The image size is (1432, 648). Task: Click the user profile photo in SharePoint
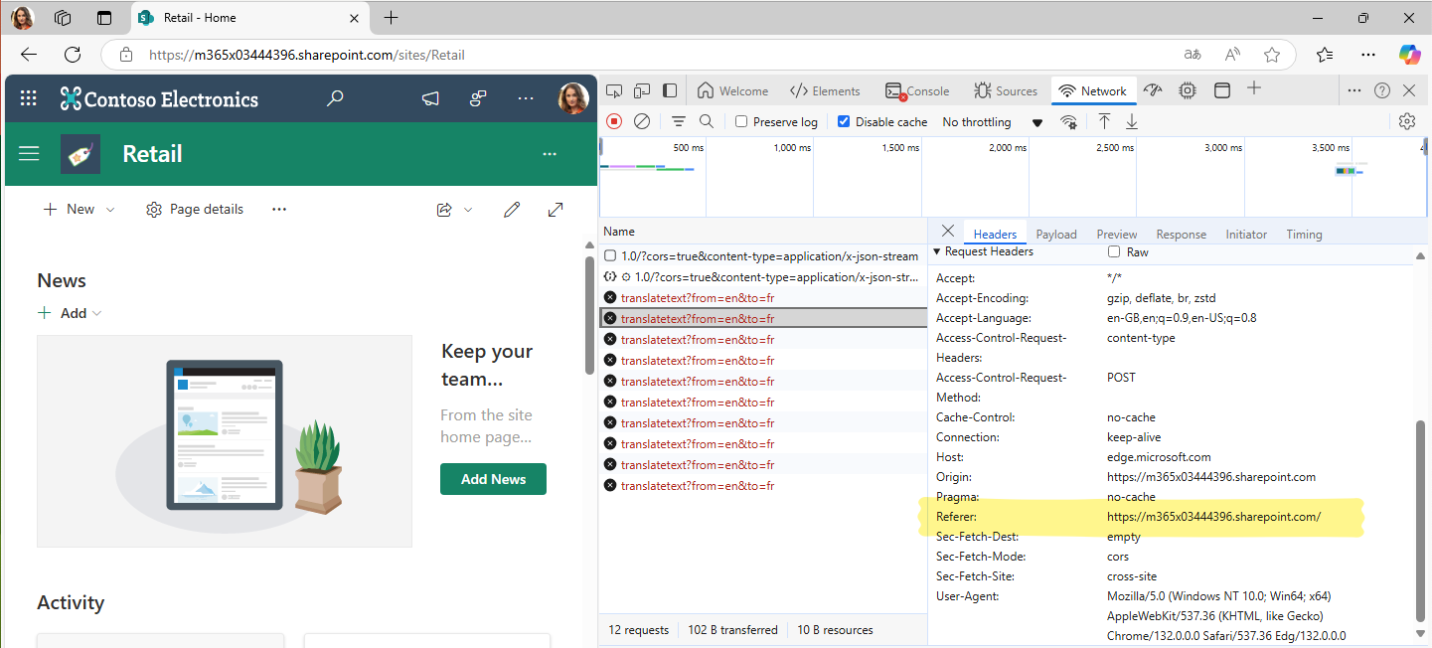tap(573, 98)
